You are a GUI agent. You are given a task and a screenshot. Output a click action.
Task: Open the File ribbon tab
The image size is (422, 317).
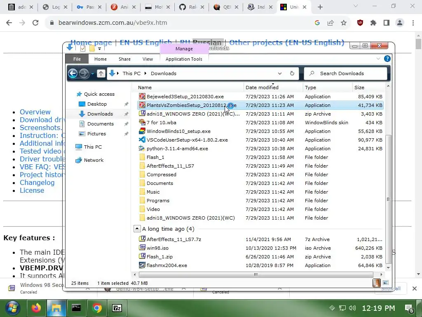[77, 59]
